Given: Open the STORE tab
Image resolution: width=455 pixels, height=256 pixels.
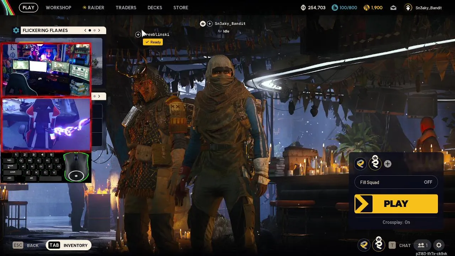Looking at the screenshot, I should click(181, 7).
